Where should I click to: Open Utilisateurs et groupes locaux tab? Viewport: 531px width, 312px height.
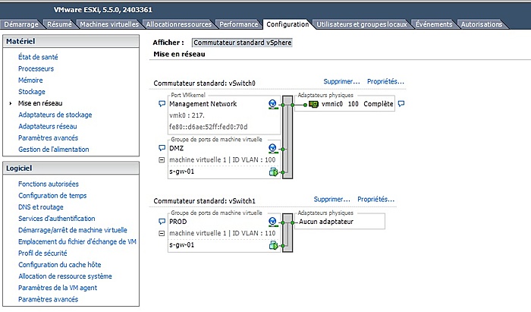(362, 24)
